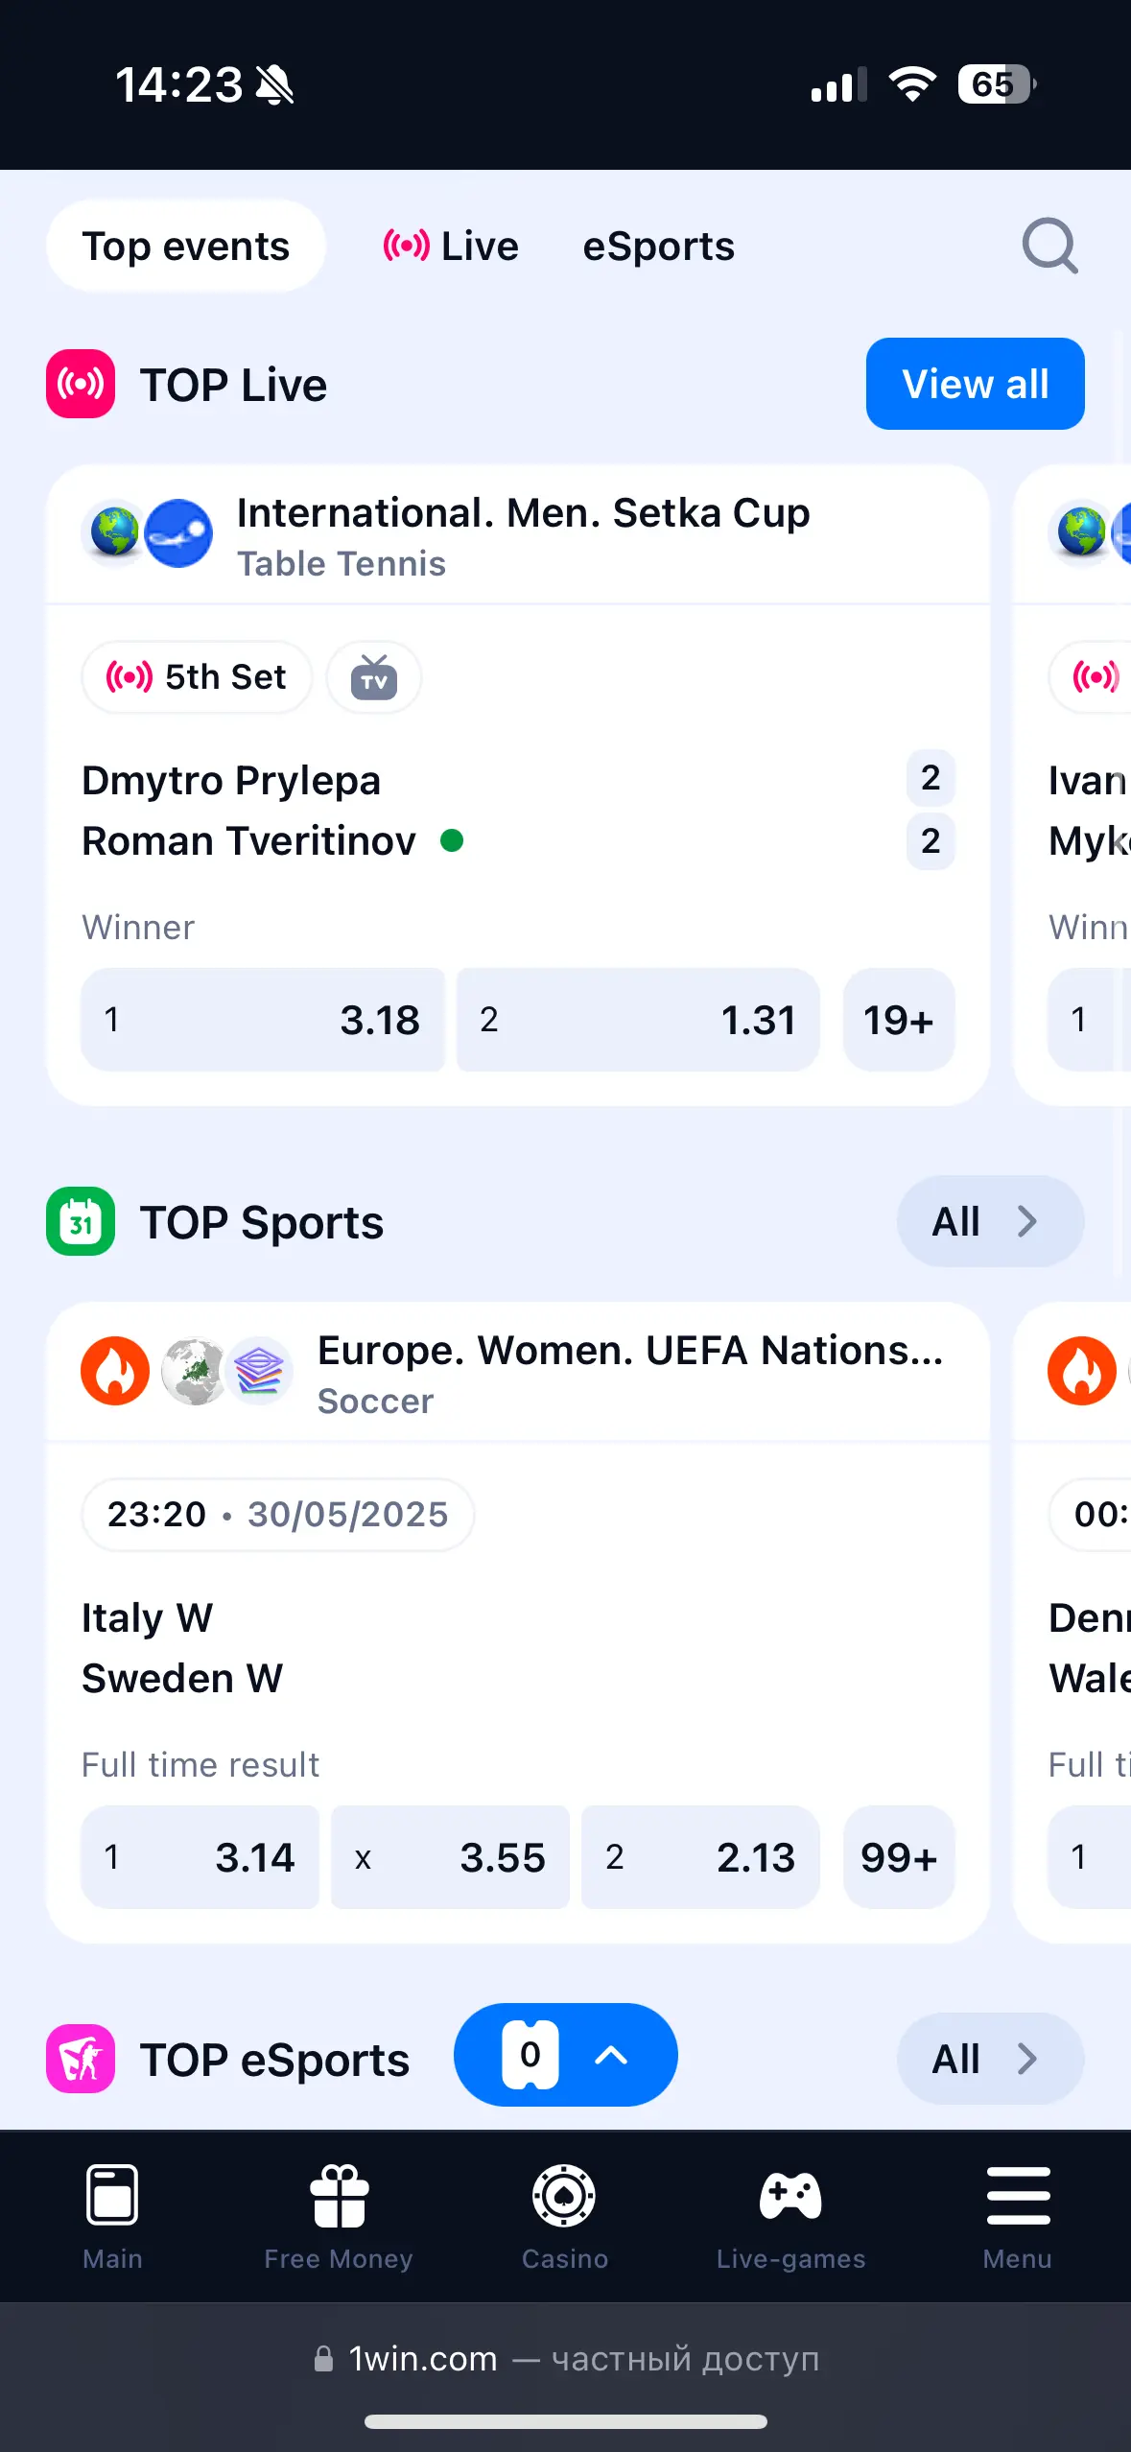Select Roman Tveritinov winner odds 1.31
The image size is (1131, 2452).
coord(638,1020)
